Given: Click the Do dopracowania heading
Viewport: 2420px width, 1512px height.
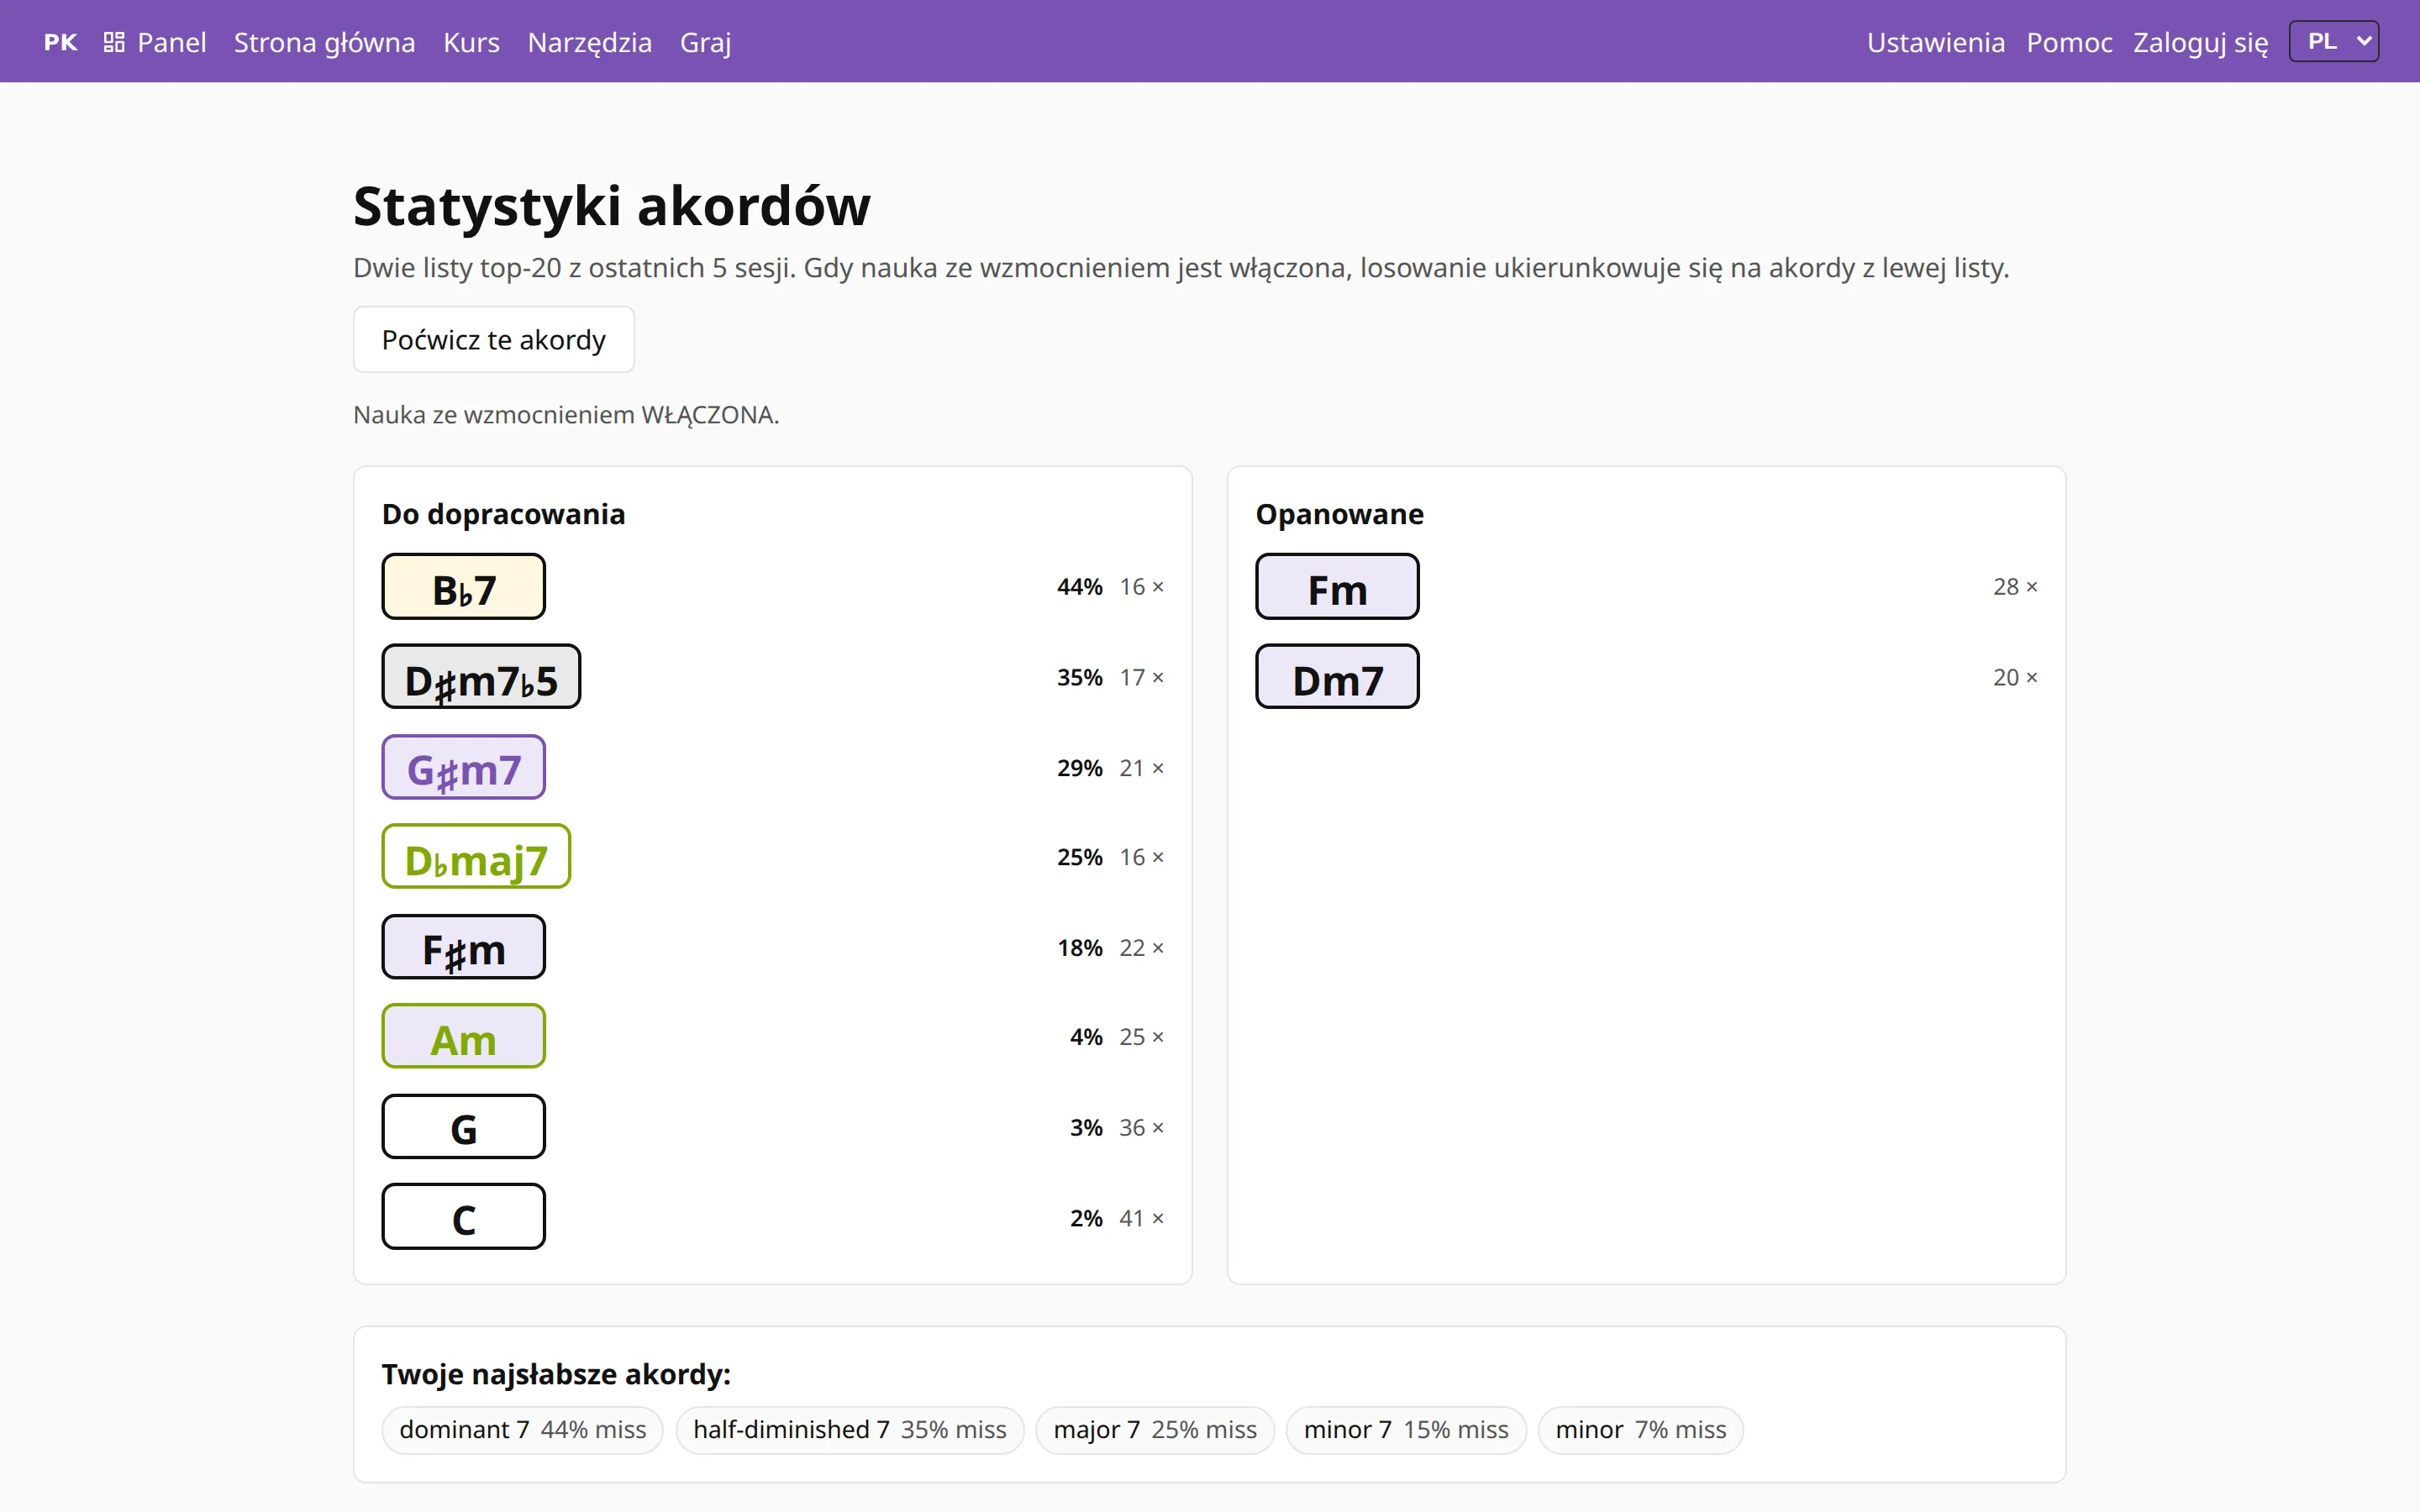Looking at the screenshot, I should click(504, 514).
